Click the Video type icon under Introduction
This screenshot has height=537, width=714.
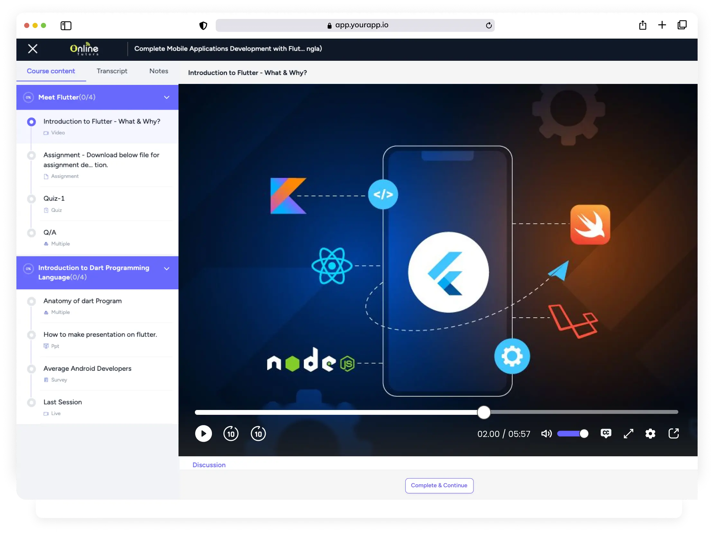[x=46, y=132]
